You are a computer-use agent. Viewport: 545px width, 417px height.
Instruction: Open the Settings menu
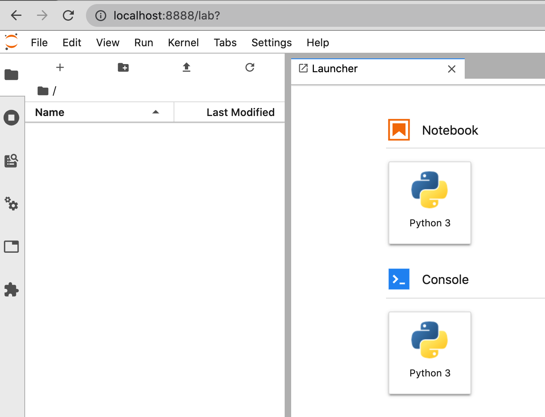[271, 43]
